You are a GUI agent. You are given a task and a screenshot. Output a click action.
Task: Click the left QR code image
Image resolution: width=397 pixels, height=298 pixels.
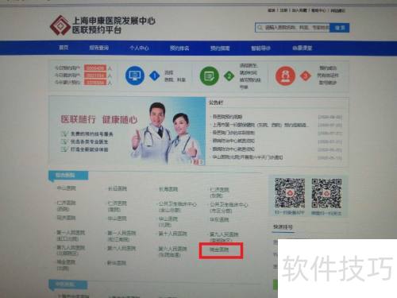click(x=290, y=193)
